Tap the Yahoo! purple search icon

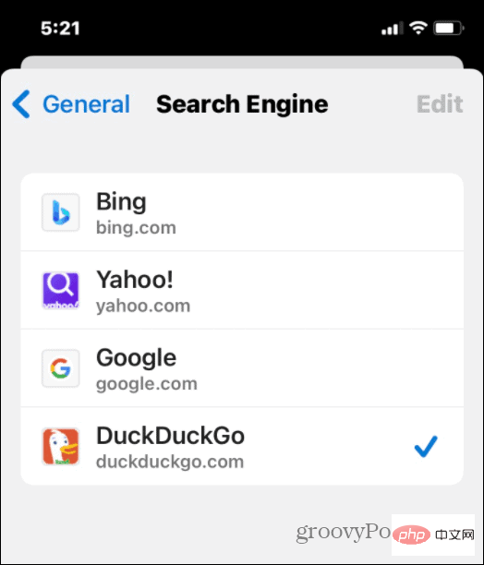click(x=61, y=291)
